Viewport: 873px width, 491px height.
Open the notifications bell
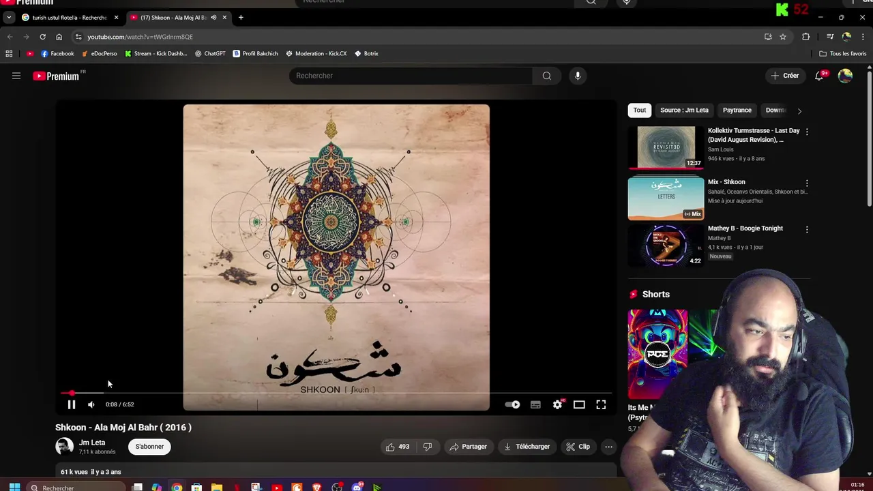(x=819, y=76)
